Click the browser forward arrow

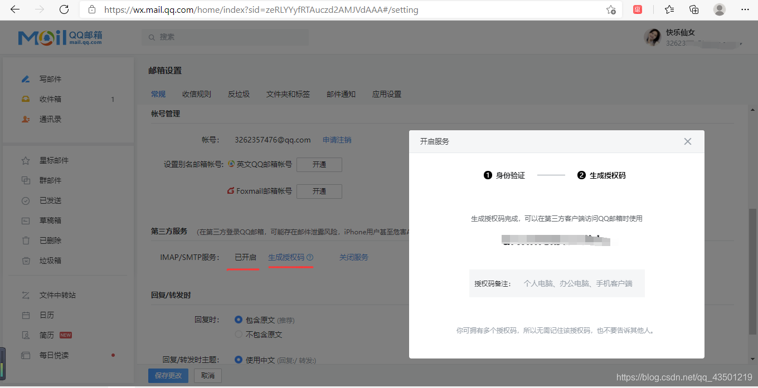pos(40,9)
